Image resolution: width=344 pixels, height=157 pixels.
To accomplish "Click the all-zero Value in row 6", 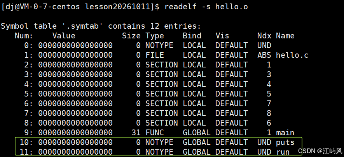I will pyautogui.click(x=75, y=104).
